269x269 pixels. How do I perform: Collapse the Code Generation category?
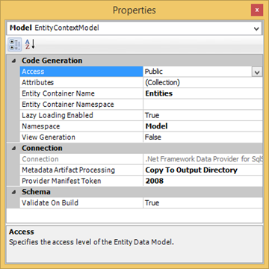click(x=13, y=61)
